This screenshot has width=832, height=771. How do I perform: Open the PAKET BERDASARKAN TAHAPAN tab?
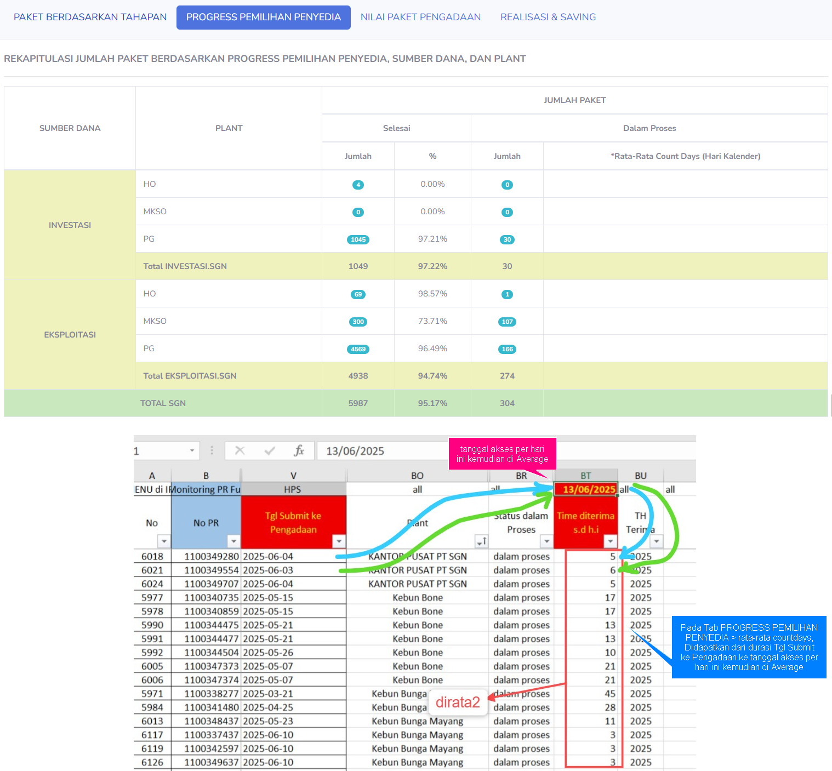tap(90, 17)
